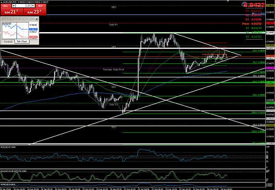This screenshot has height=190, width=275.
Task: Click the MR2 level label
Action: coord(114,7)
